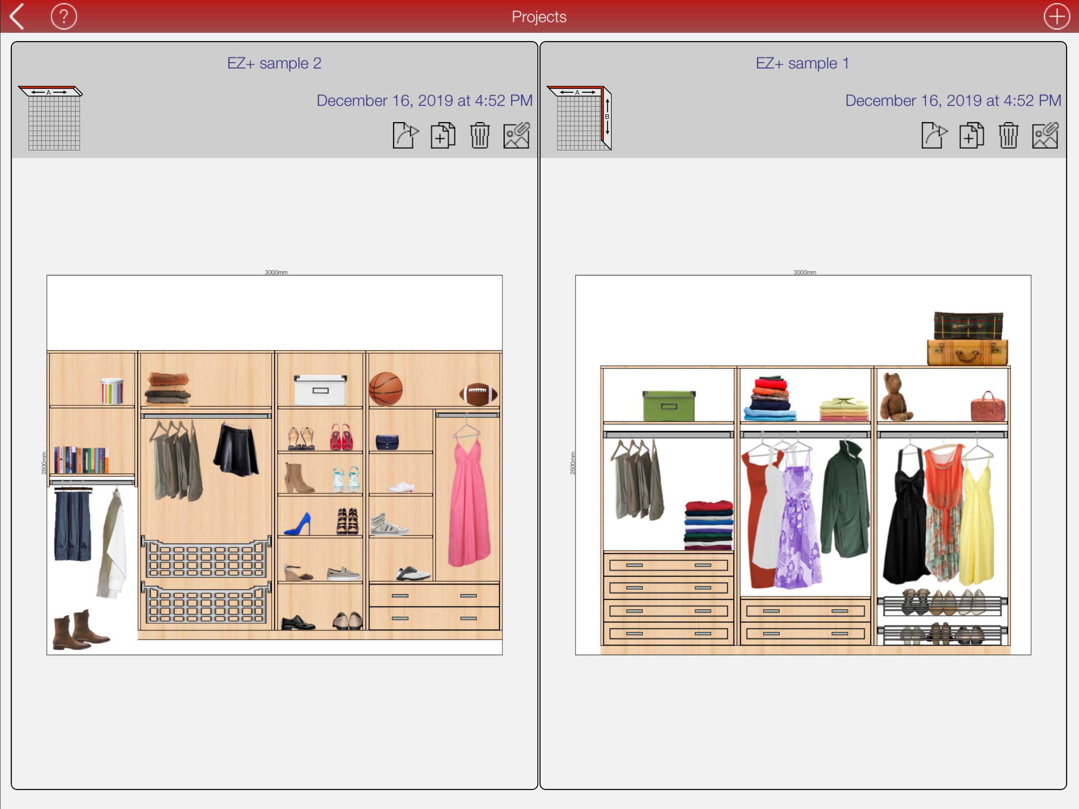The width and height of the screenshot is (1079, 809).
Task: Click the Projects header title
Action: pos(539,17)
